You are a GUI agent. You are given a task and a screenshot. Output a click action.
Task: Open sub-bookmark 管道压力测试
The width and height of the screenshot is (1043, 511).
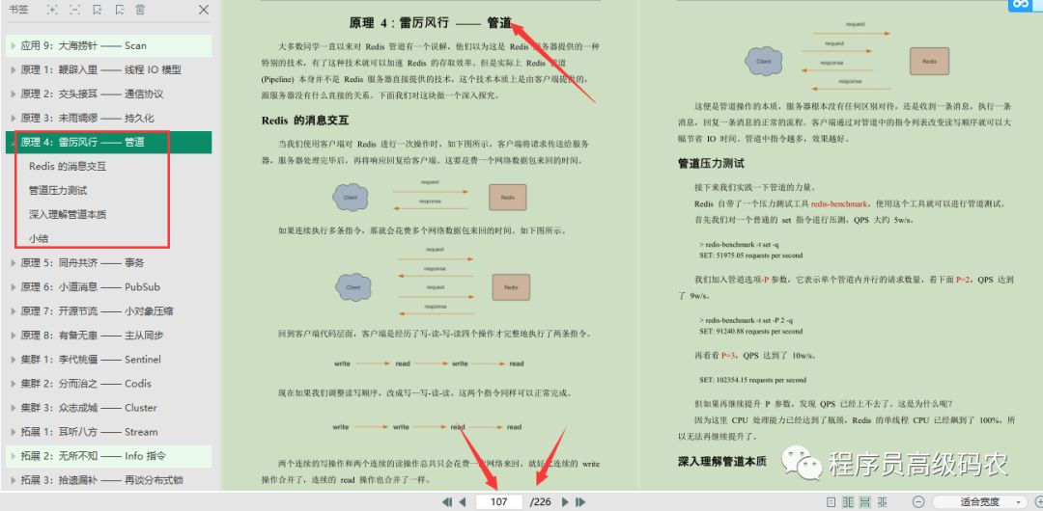pos(58,190)
